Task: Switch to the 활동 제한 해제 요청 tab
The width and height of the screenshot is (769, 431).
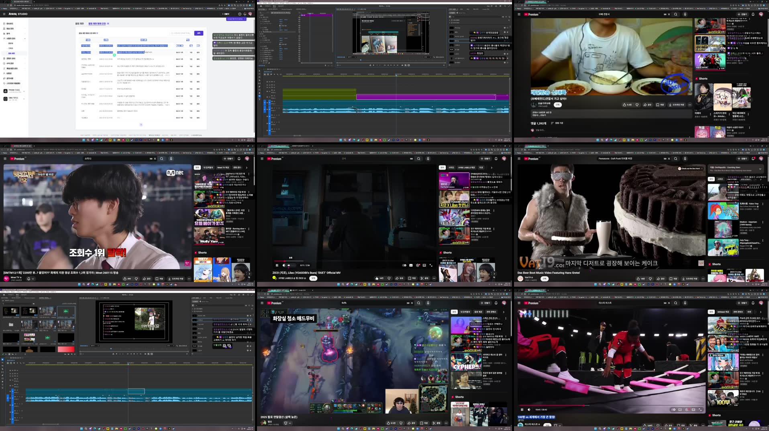Action: coord(98,24)
